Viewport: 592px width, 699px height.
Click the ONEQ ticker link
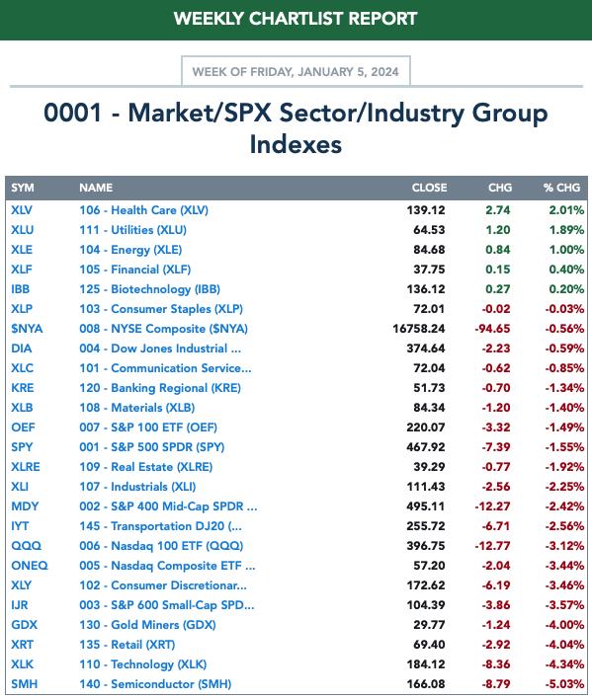(x=30, y=566)
